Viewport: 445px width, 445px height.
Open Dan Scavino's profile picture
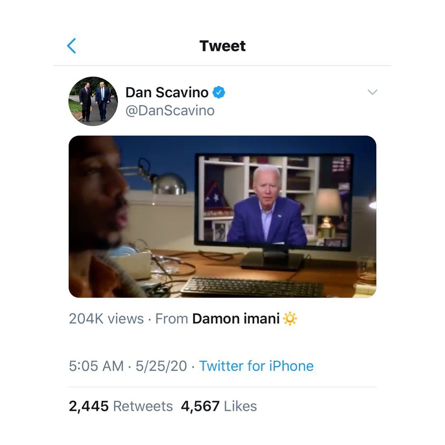pos(93,101)
